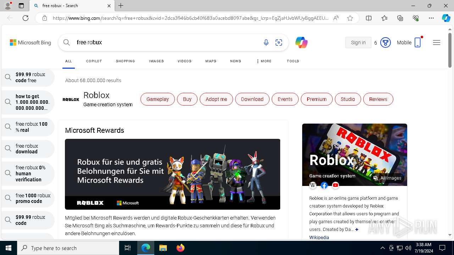Launch File Explorer from taskbar
Screen dimensions: 454x255
tap(163, 248)
